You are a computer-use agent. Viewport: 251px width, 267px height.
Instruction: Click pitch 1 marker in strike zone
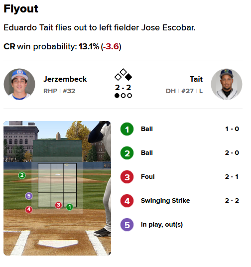coord(70,207)
